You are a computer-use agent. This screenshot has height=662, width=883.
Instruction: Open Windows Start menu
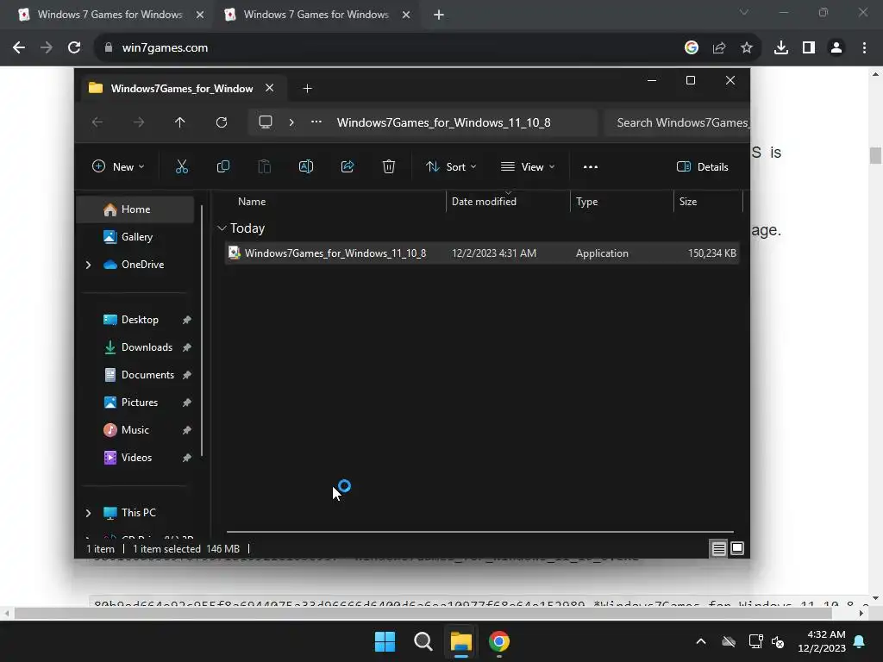(385, 641)
